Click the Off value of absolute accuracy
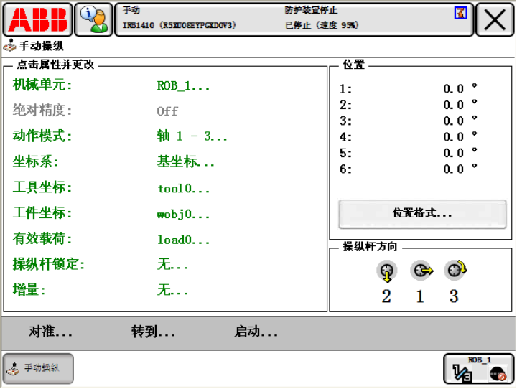The image size is (517, 389). click(x=167, y=111)
